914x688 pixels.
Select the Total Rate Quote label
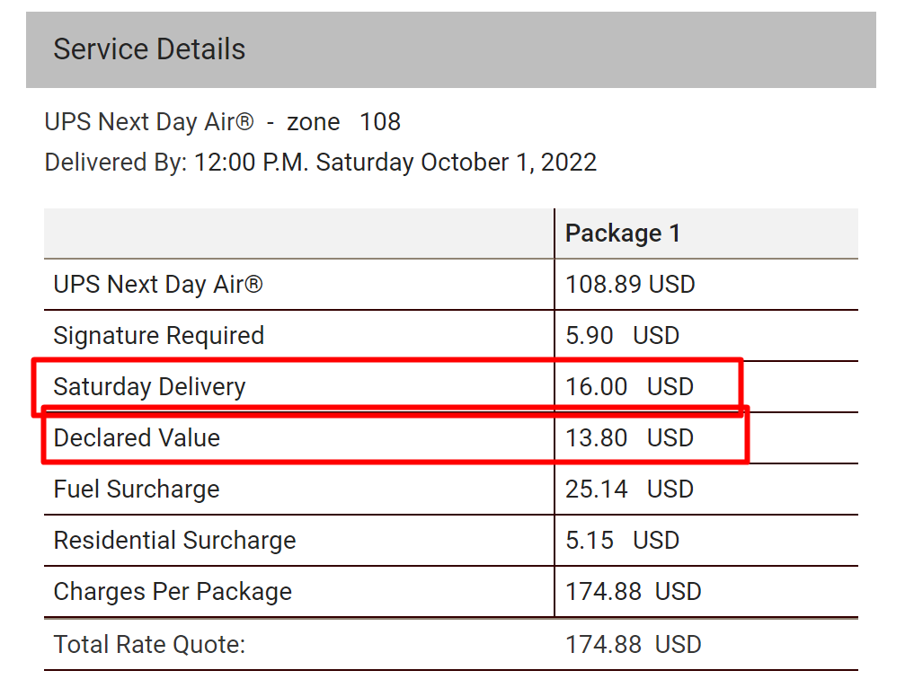[x=149, y=645]
